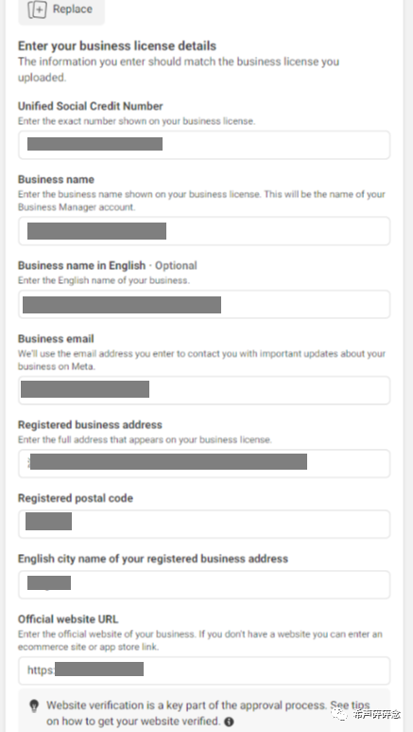Viewport: 413px width, 732px height.
Task: Open the info icon after website verified
Action: point(229,722)
